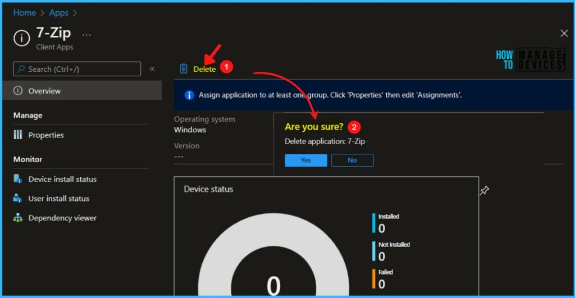Open Properties under Manage

click(46, 135)
